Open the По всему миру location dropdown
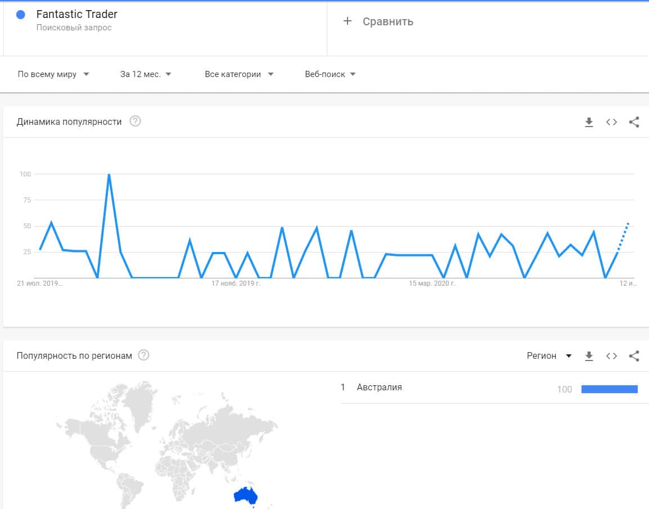Screen dimensions: 649x509 pyautogui.click(x=53, y=74)
